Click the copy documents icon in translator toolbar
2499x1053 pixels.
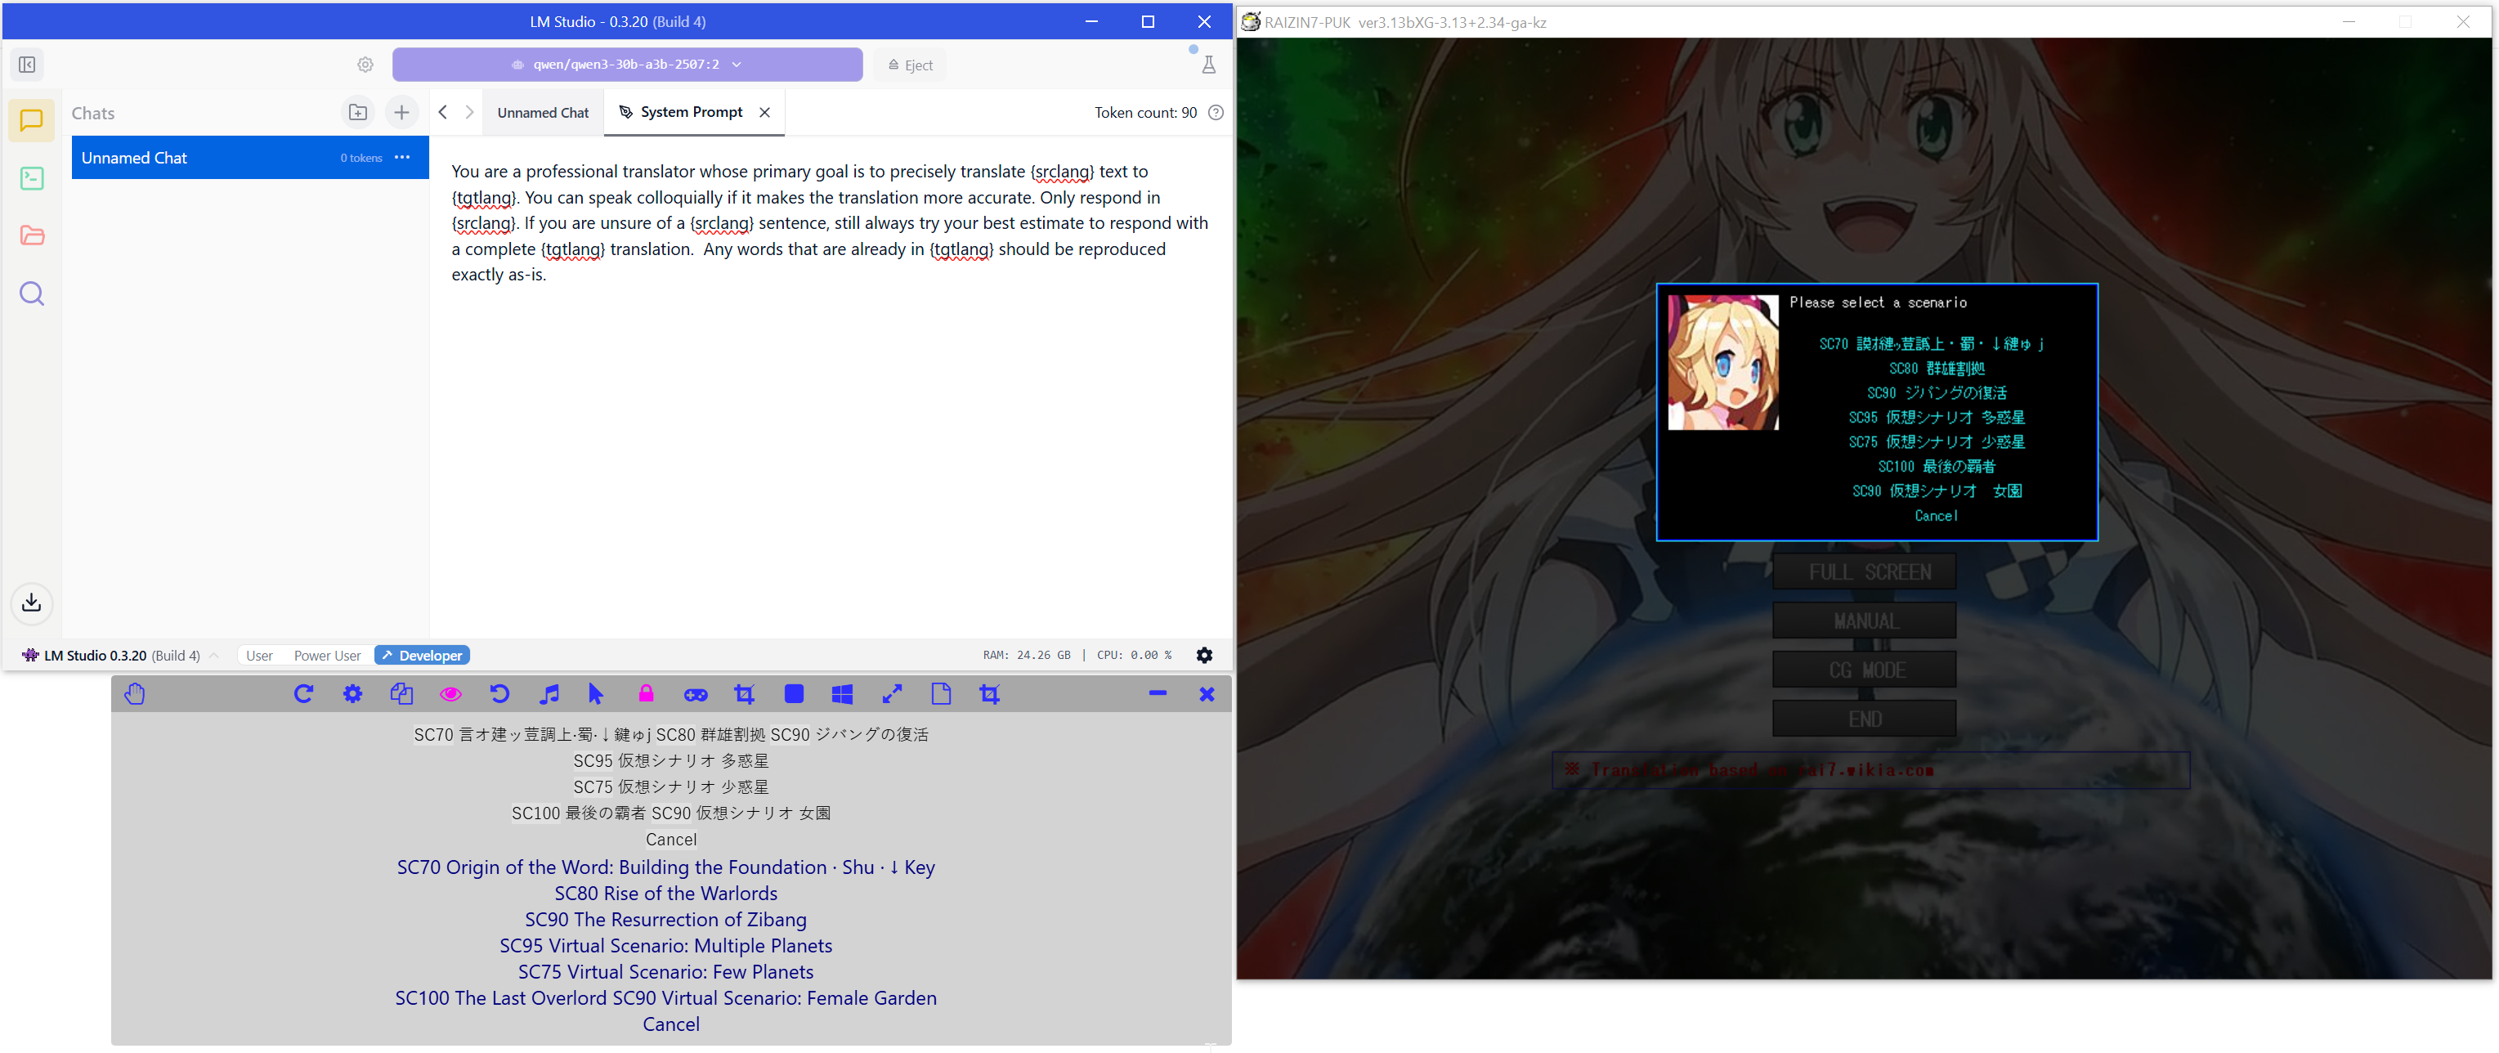click(401, 694)
